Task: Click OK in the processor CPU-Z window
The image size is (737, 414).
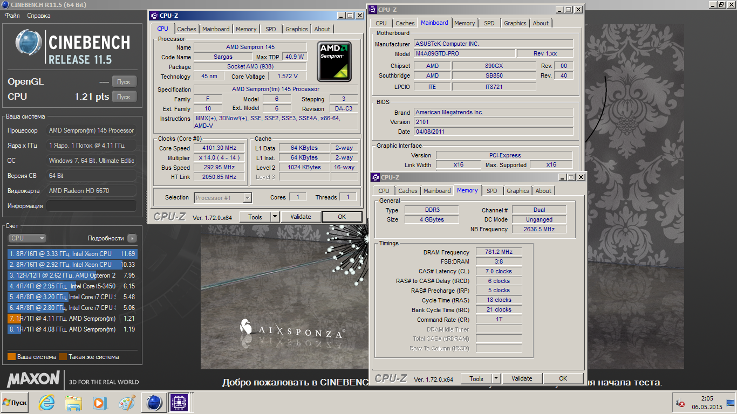Action: tap(342, 217)
